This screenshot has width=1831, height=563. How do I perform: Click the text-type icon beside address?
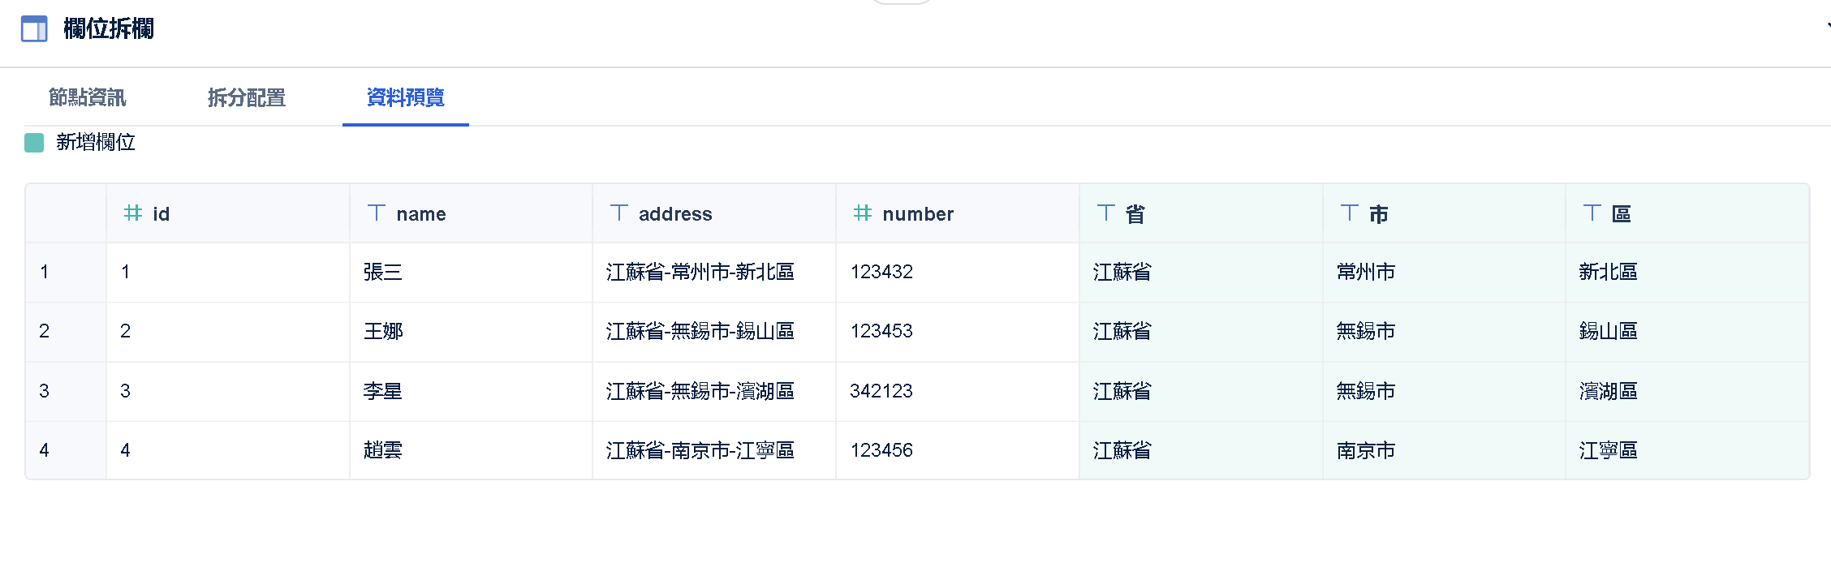coord(618,213)
